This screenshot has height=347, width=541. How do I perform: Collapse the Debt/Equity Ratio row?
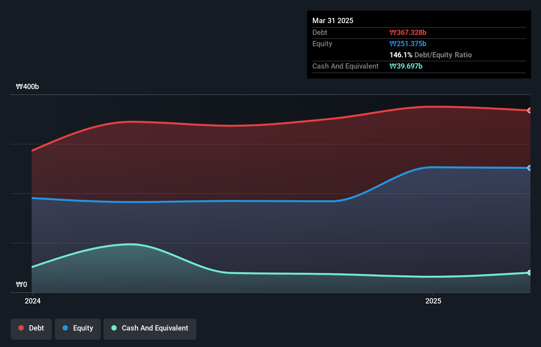[431, 55]
